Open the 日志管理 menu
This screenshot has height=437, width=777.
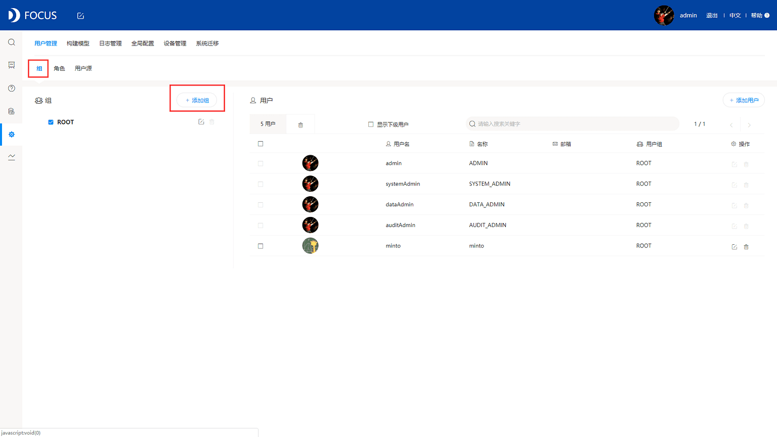point(110,43)
